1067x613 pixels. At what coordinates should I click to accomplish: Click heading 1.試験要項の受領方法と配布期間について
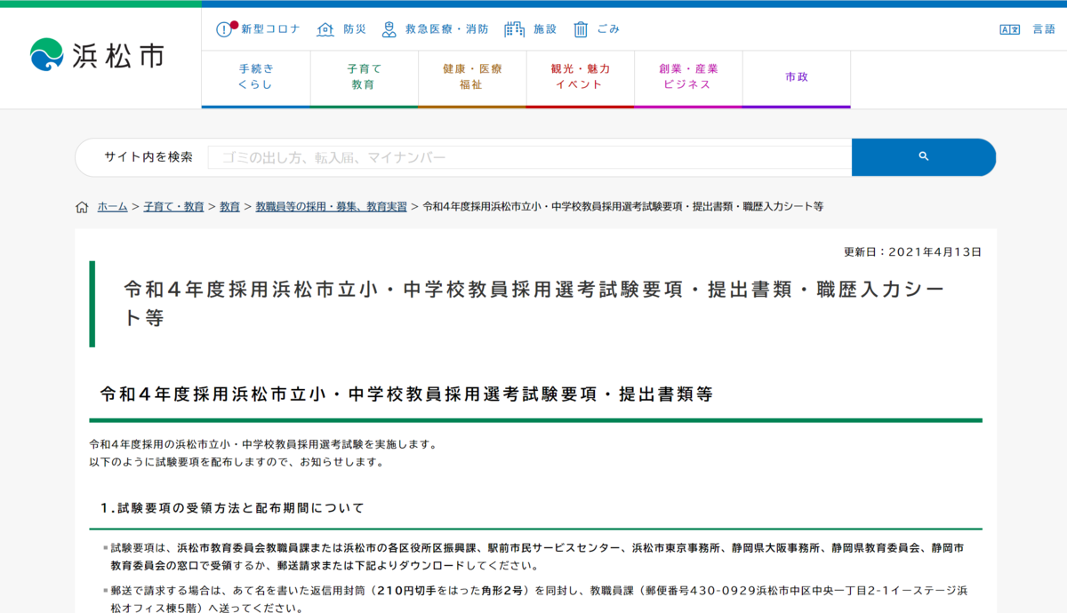point(232,508)
